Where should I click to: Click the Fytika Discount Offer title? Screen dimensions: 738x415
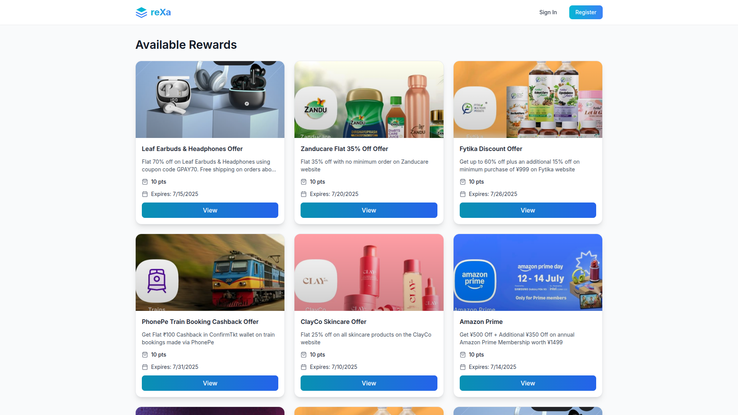click(x=491, y=149)
